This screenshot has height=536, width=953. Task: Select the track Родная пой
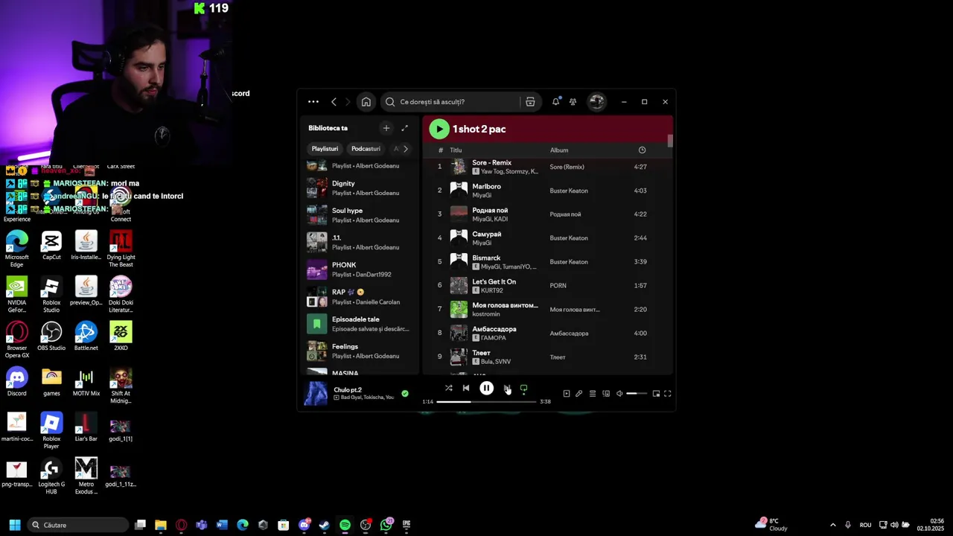pos(490,210)
